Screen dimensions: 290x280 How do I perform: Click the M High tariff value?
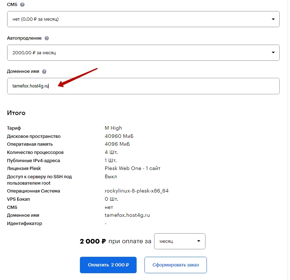[x=113, y=128]
